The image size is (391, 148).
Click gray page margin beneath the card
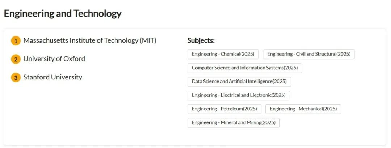tap(195, 147)
